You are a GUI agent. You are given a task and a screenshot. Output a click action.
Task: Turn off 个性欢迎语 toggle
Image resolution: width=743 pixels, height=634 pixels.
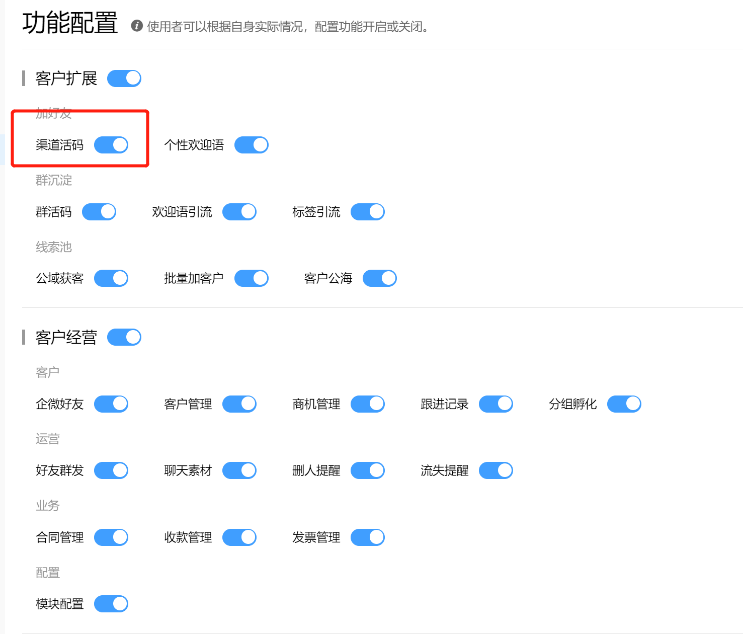click(252, 145)
